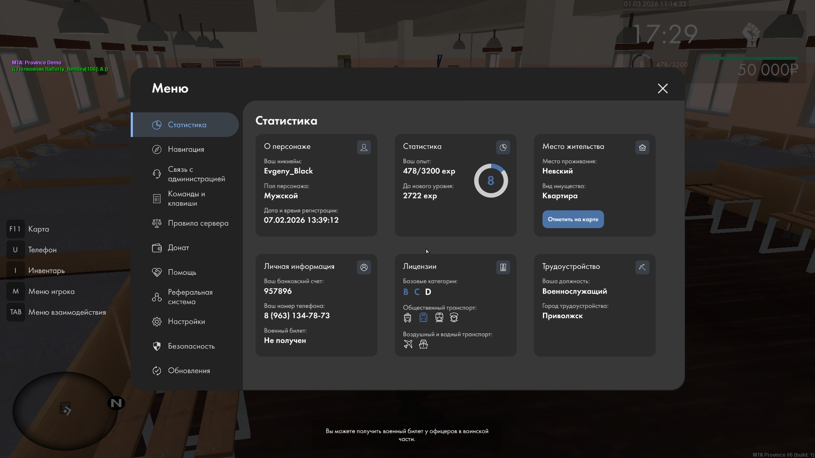The width and height of the screenshot is (815, 458).
Task: Open Связь с администрацией section
Action: (x=196, y=174)
